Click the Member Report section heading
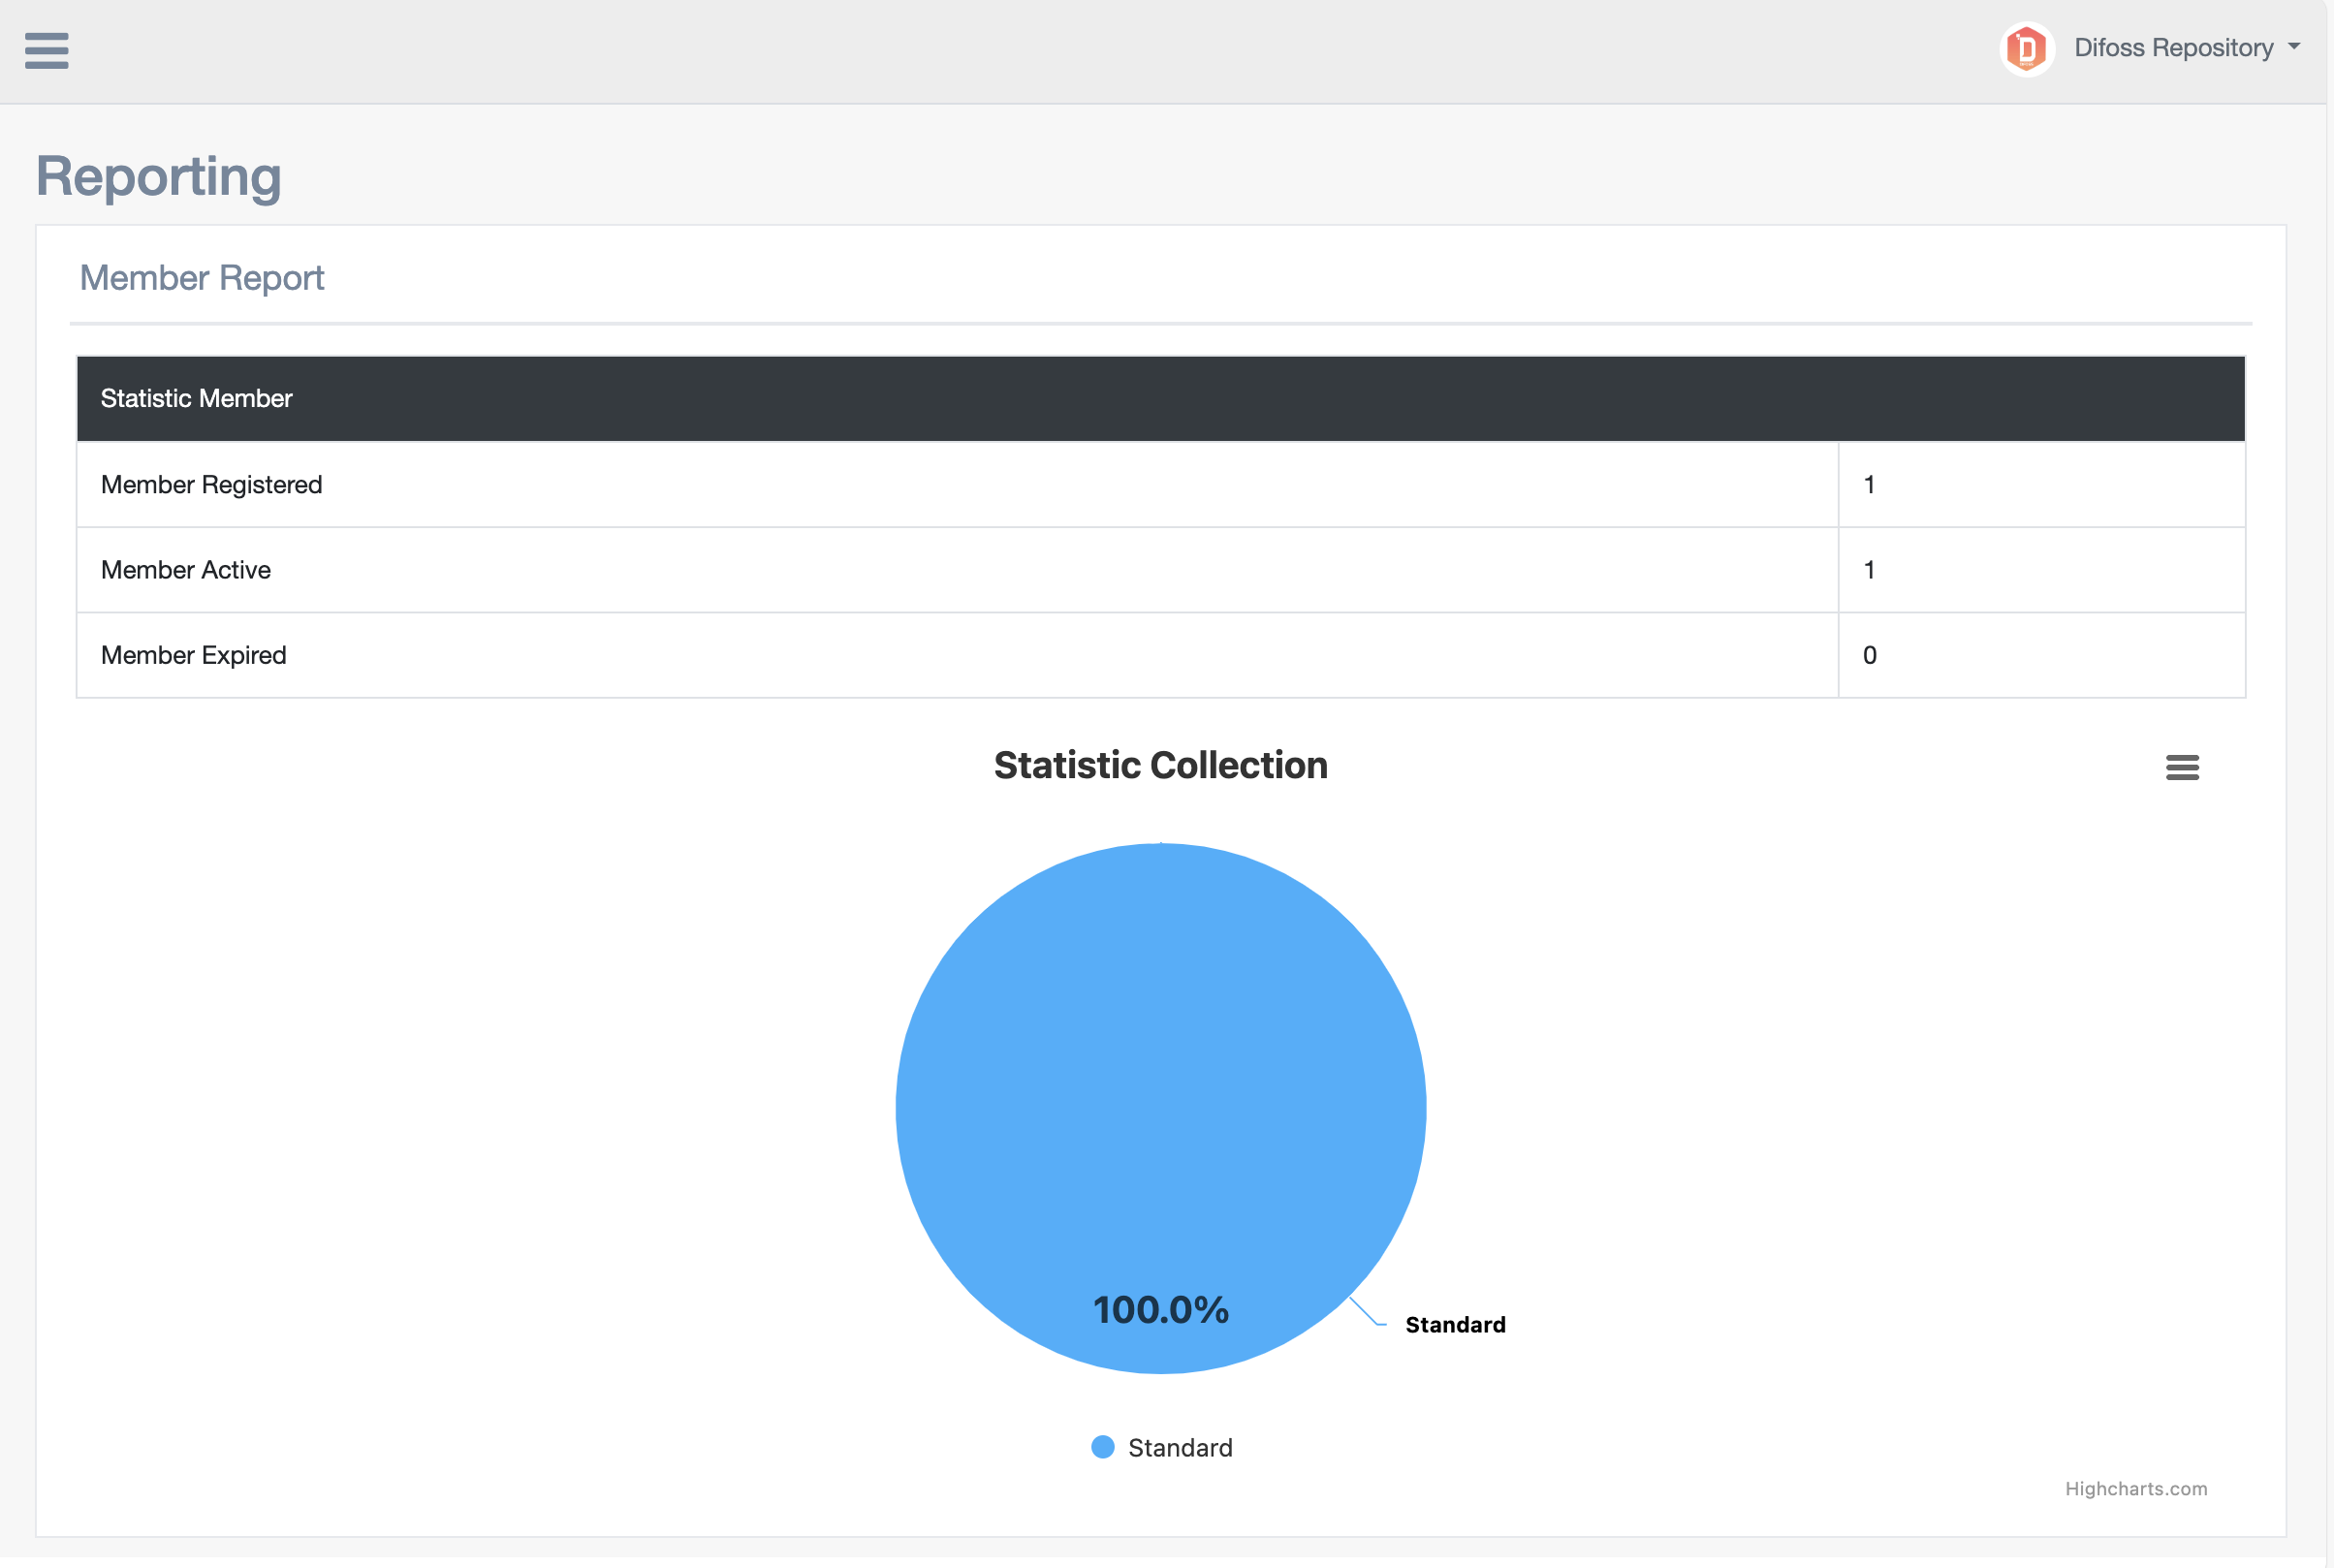 pos(202,277)
